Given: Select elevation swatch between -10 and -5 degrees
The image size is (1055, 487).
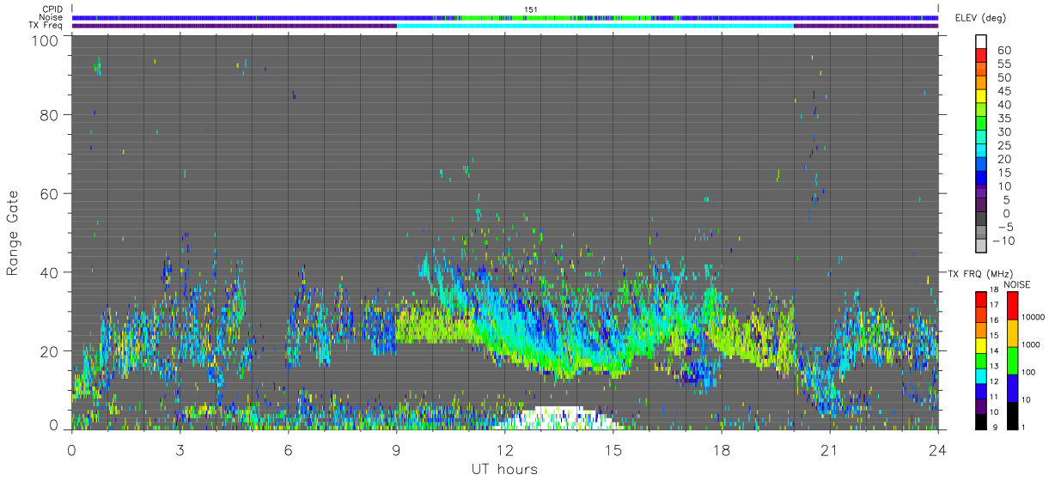Looking at the screenshot, I should coord(981,232).
